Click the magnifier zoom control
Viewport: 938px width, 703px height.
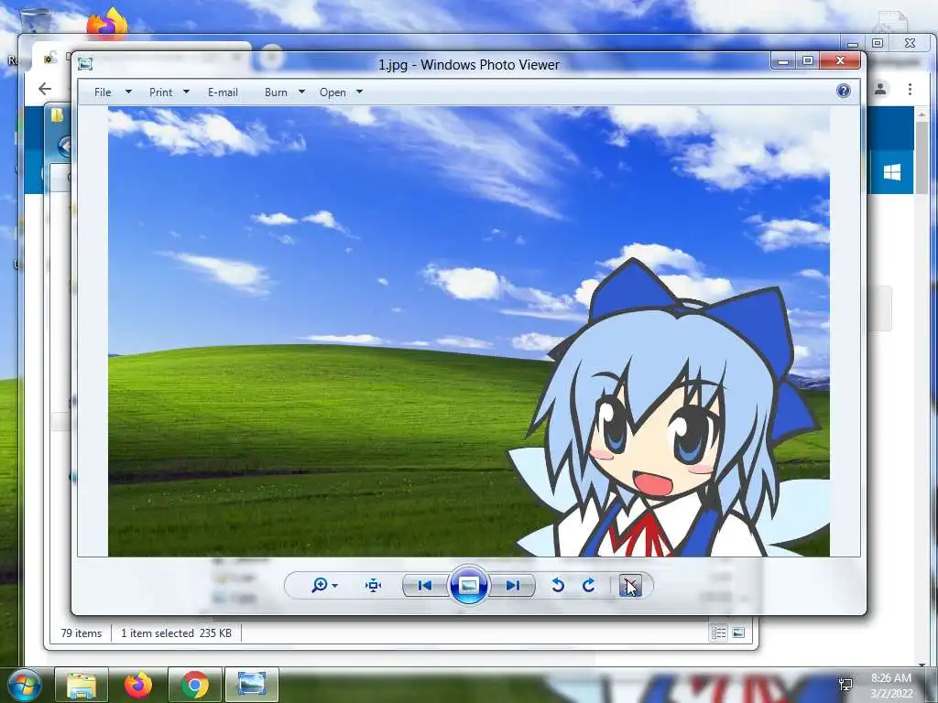320,585
